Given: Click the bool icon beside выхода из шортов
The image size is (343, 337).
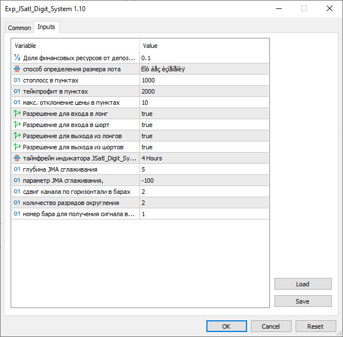Looking at the screenshot, I should [x=17, y=146].
